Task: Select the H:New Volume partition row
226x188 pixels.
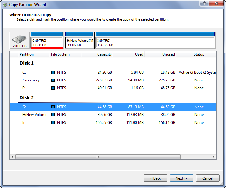Action: [113, 115]
